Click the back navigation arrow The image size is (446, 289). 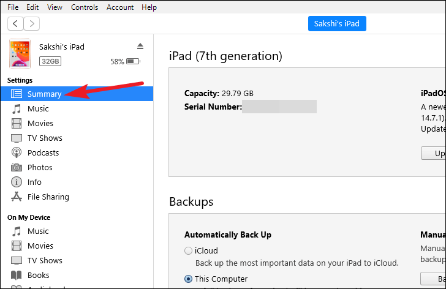pyautogui.click(x=16, y=24)
